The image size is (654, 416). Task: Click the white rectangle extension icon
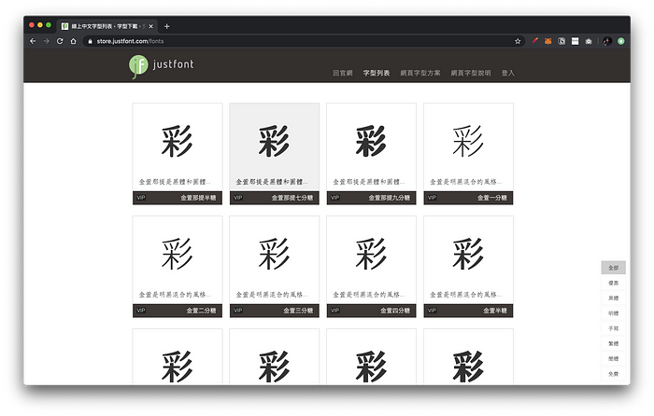tap(575, 41)
